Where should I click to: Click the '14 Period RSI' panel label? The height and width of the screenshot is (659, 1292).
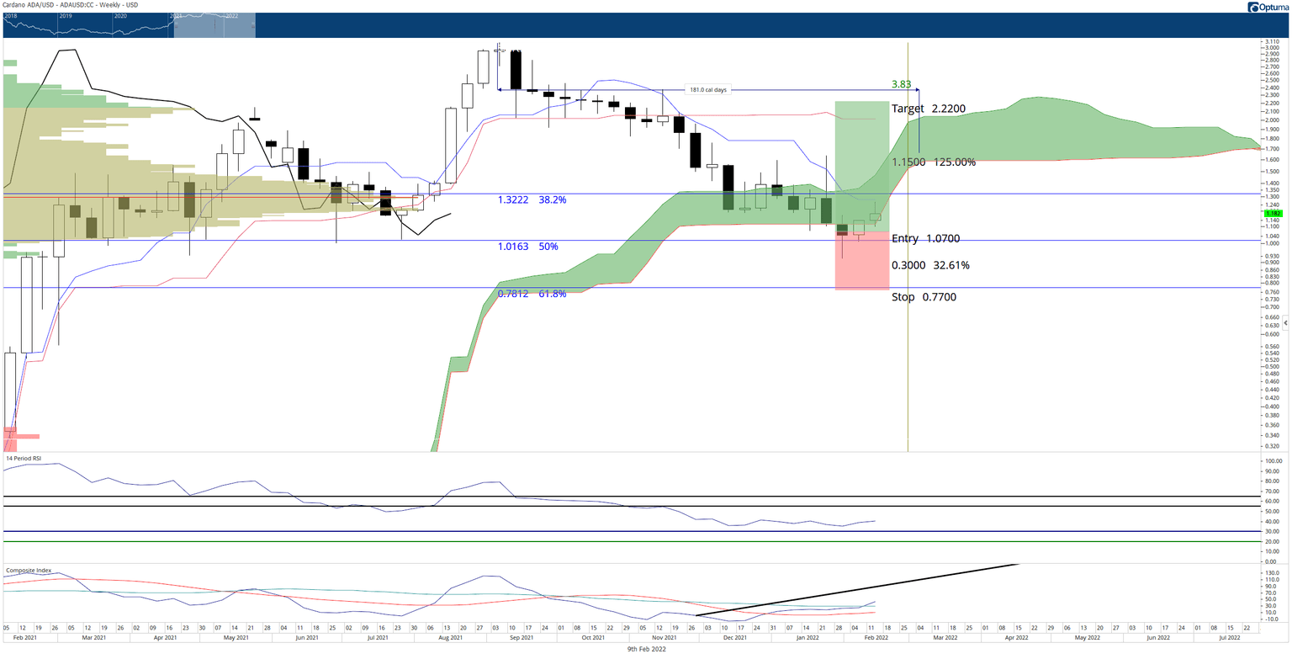point(23,459)
